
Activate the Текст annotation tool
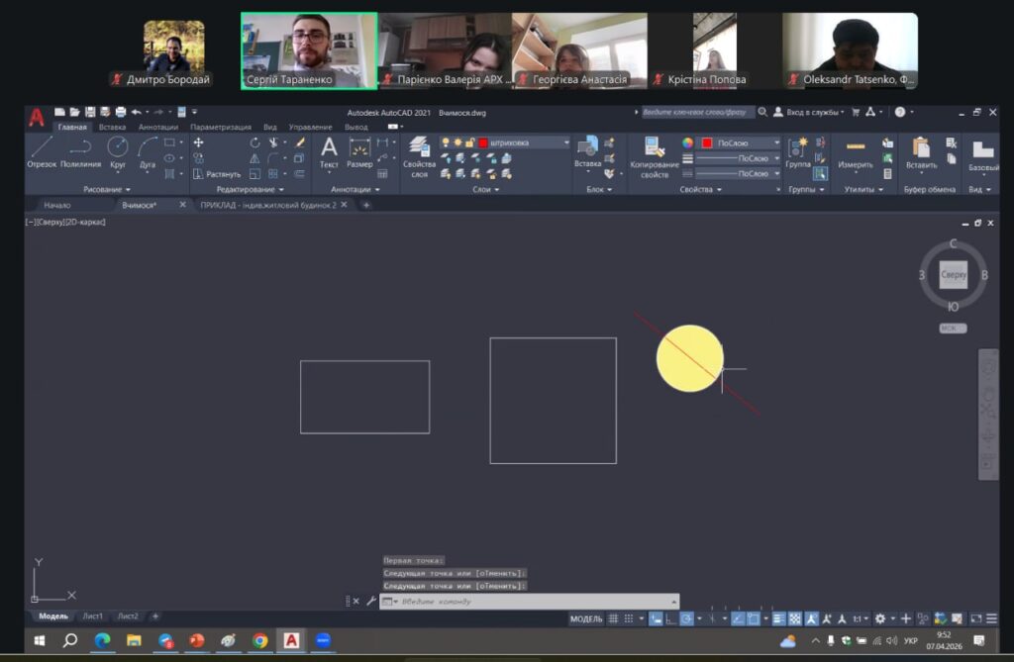tap(329, 151)
